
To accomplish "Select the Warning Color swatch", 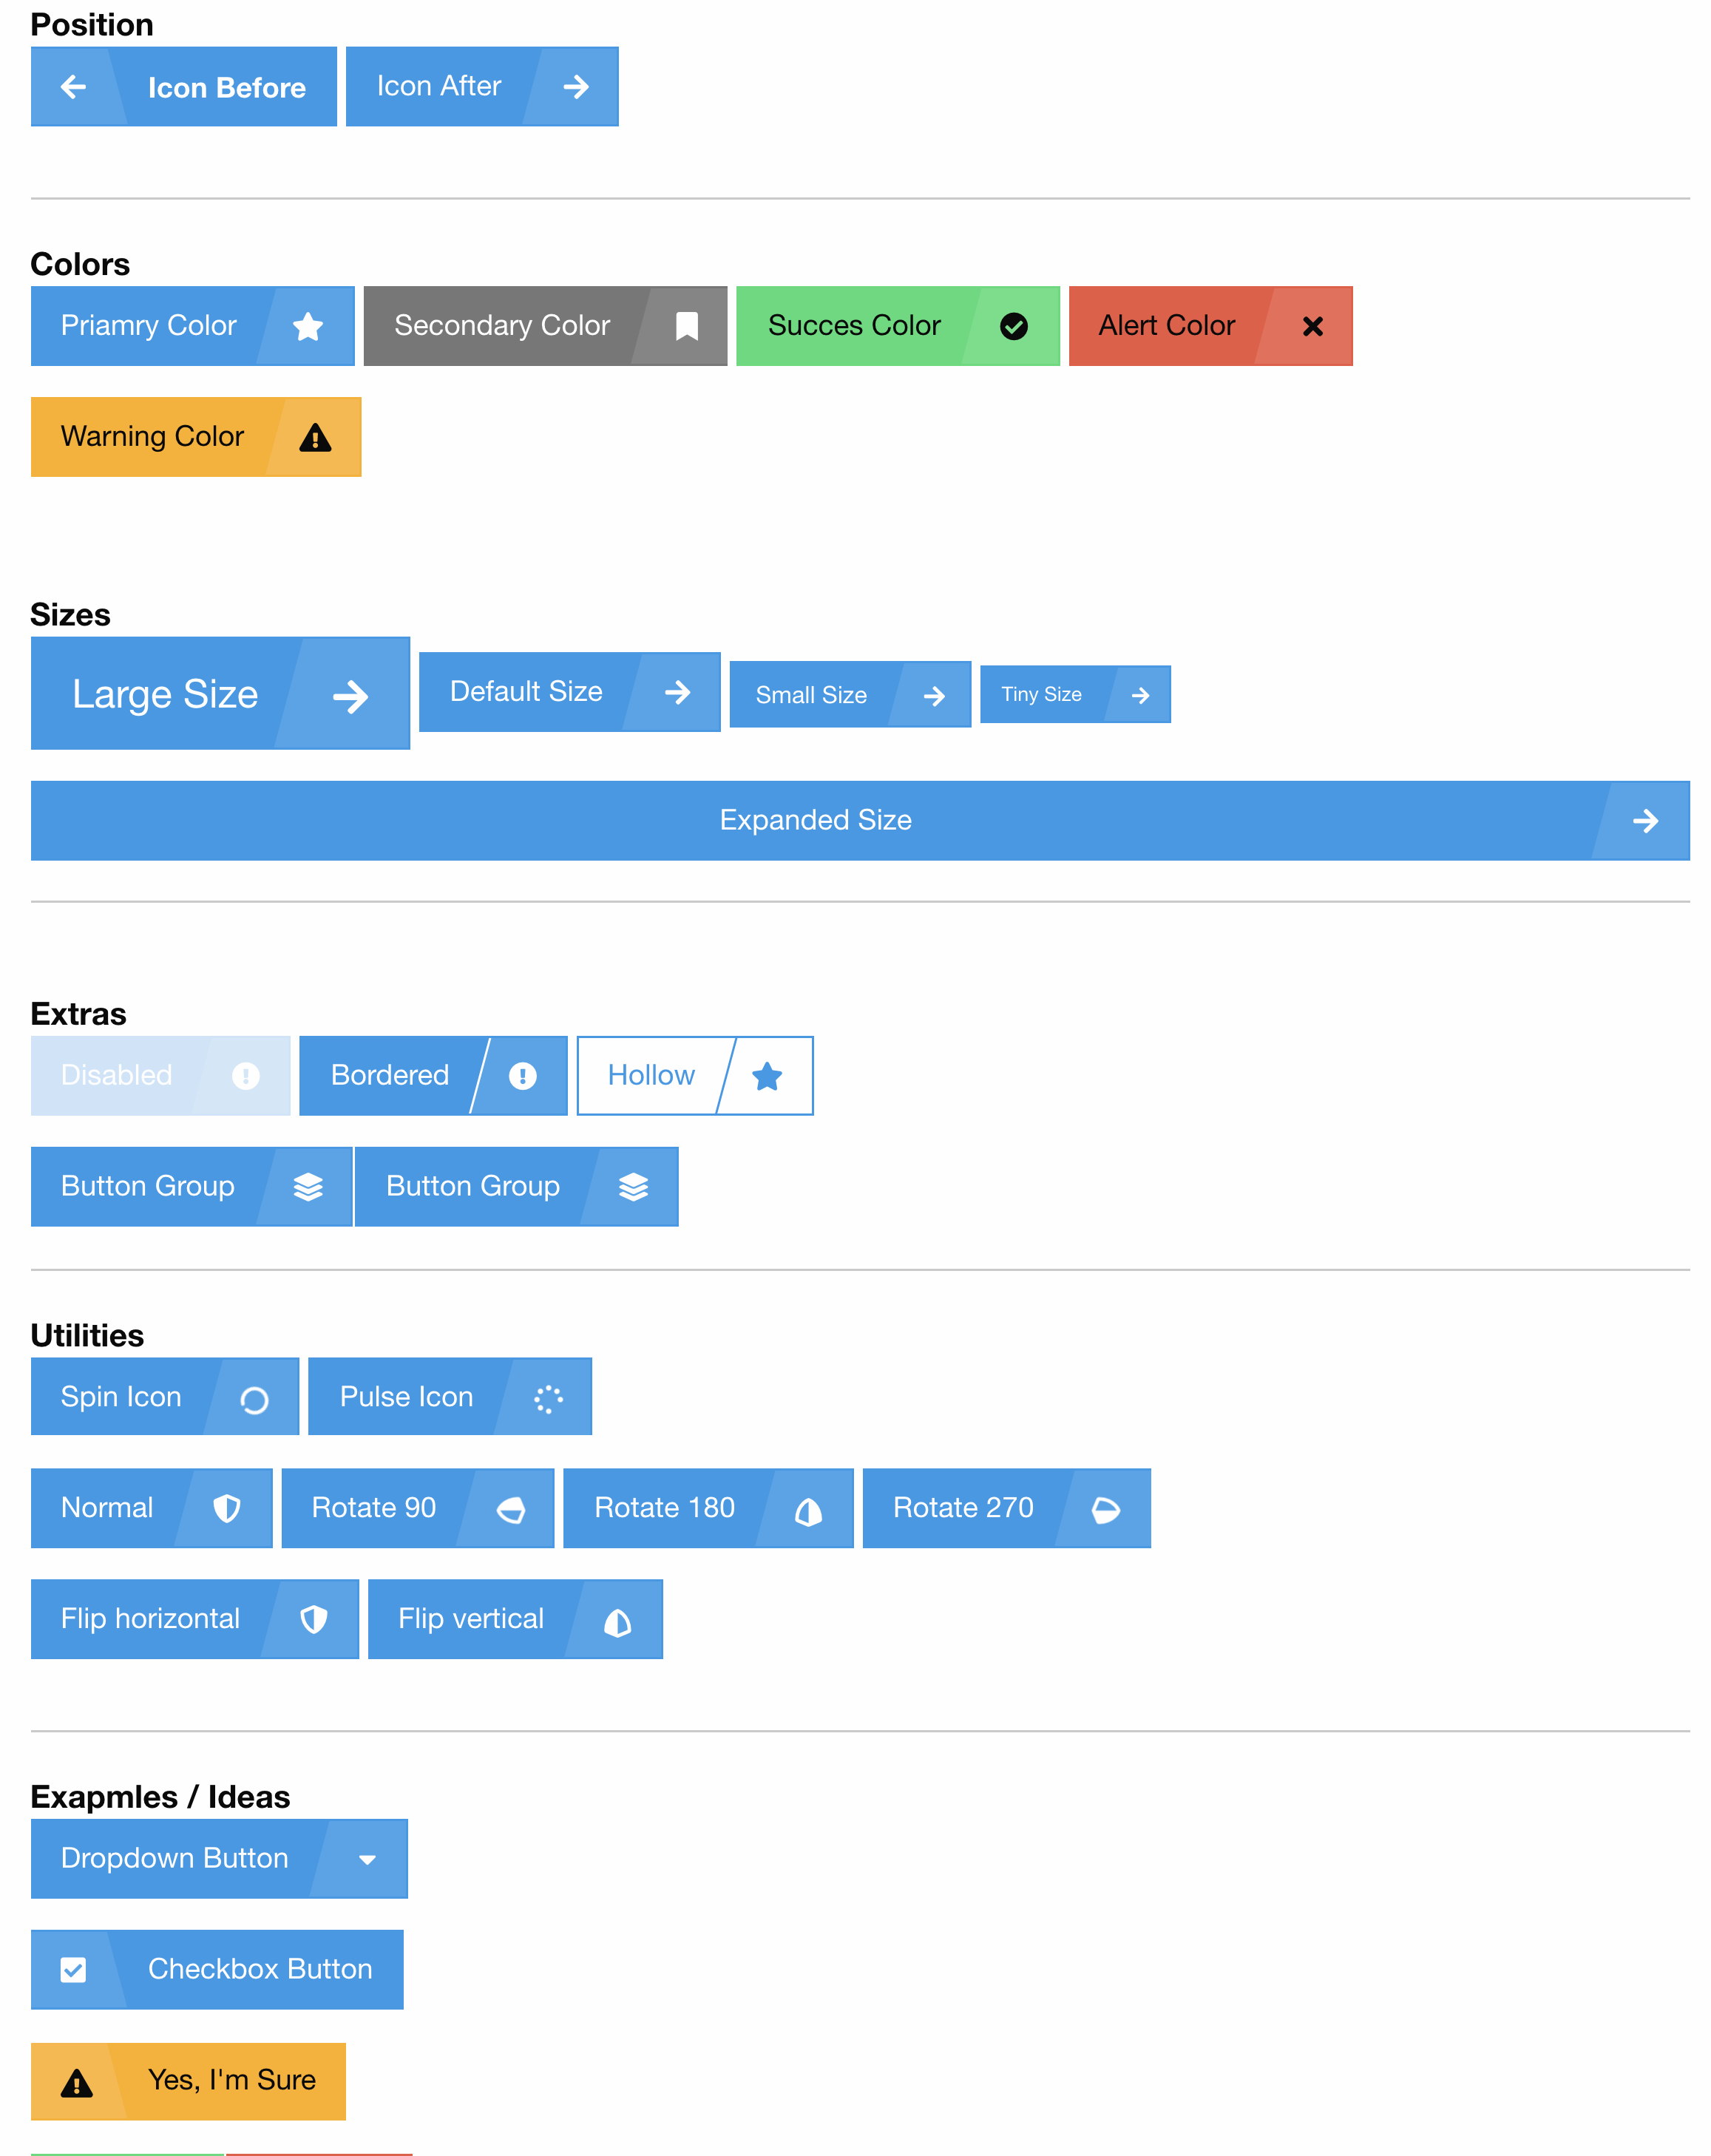I will point(196,435).
